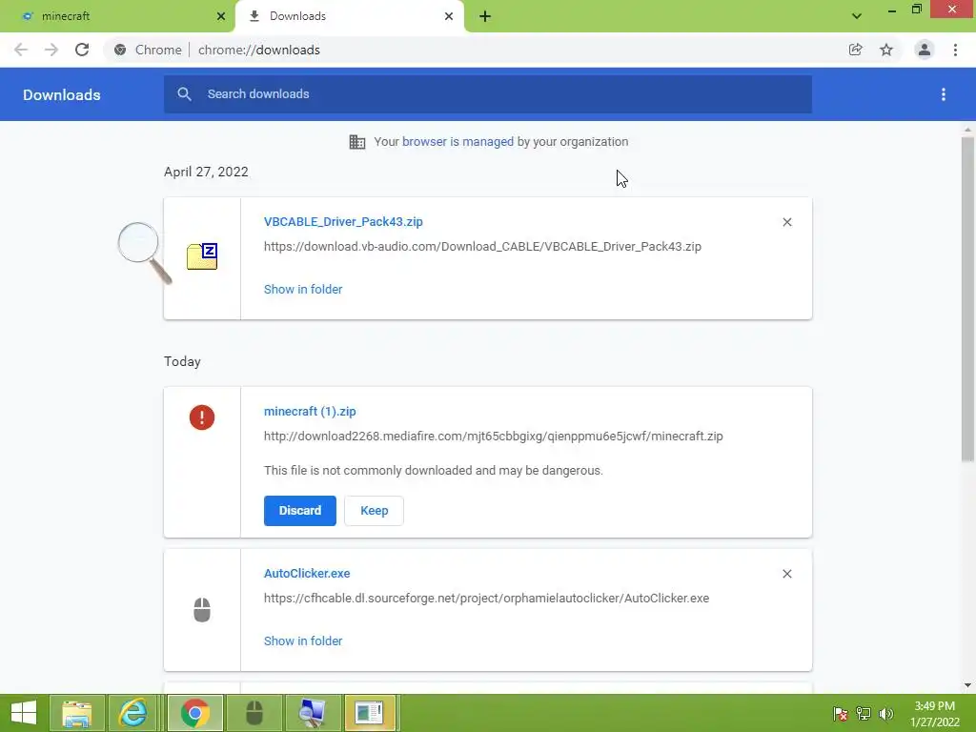Open AutoClicker.exe file link
The height and width of the screenshot is (732, 976).
tap(307, 573)
